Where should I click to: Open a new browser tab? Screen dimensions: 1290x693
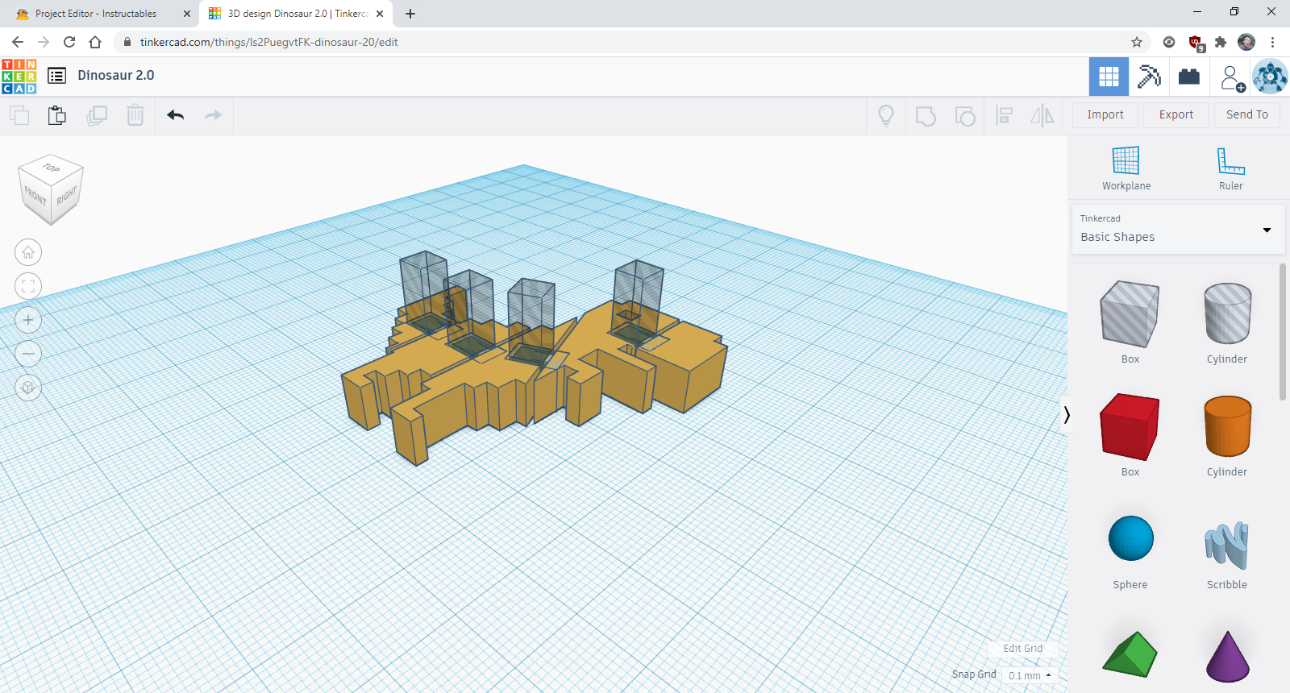(410, 14)
